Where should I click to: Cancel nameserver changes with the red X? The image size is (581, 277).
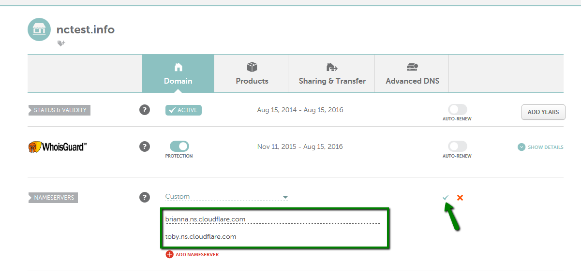point(460,198)
